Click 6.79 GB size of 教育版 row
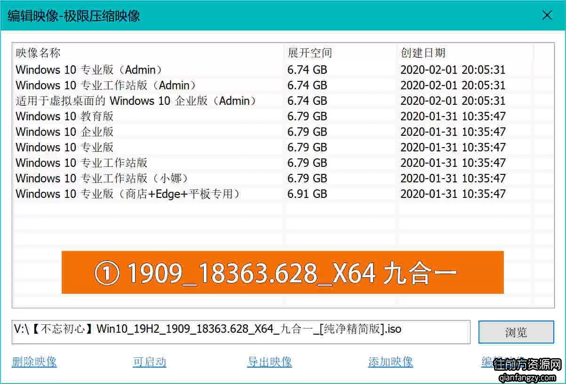This screenshot has height=384, width=566. click(x=307, y=116)
